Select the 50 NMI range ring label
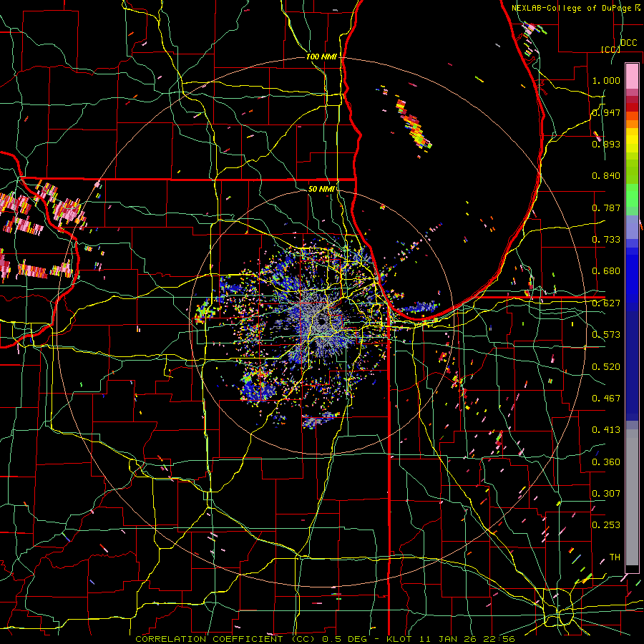The width and height of the screenshot is (644, 644). pos(321,189)
